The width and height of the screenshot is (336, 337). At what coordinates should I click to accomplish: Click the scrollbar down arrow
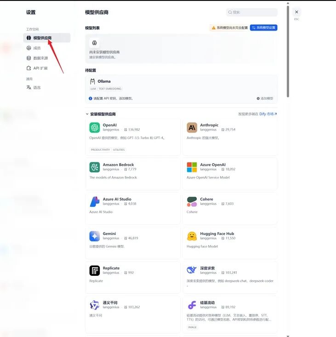tap(288, 336)
